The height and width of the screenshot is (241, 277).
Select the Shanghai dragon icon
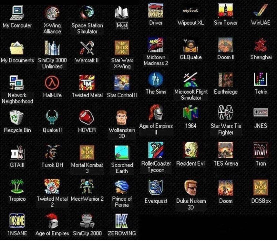click(261, 45)
